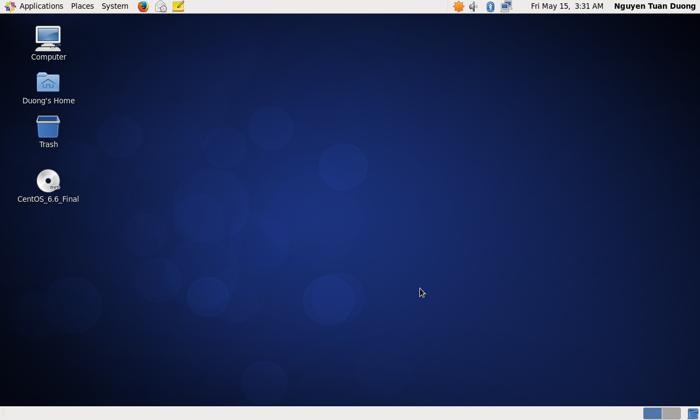
Task: Switch to the first workspace
Action: pyautogui.click(x=652, y=413)
